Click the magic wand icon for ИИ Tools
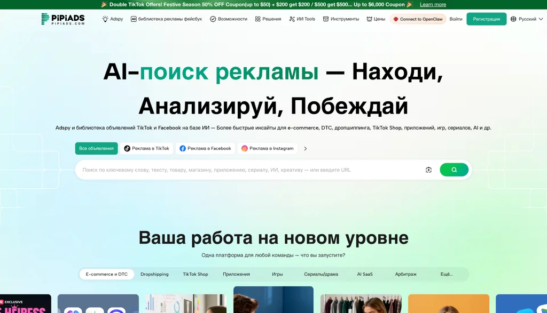 coord(292,19)
